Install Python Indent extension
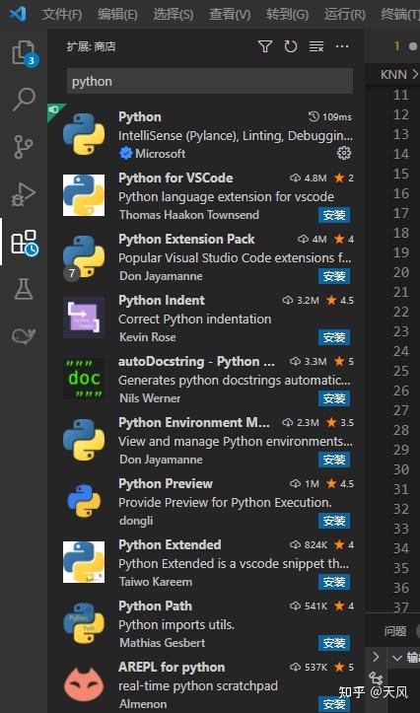Screen dimensions: 420x713 pos(334,337)
